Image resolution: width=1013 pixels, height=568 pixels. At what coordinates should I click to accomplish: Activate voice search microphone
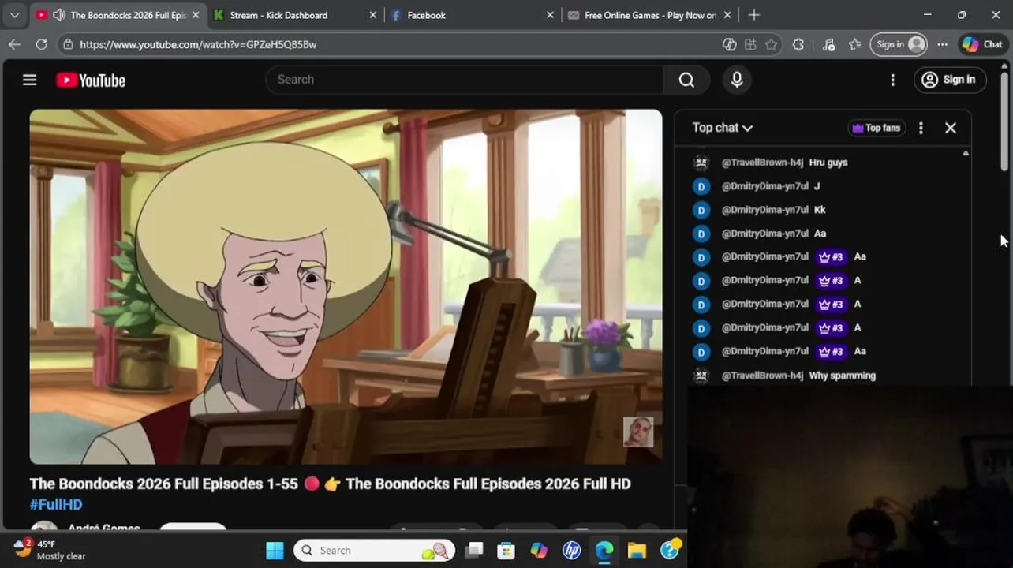click(x=737, y=80)
